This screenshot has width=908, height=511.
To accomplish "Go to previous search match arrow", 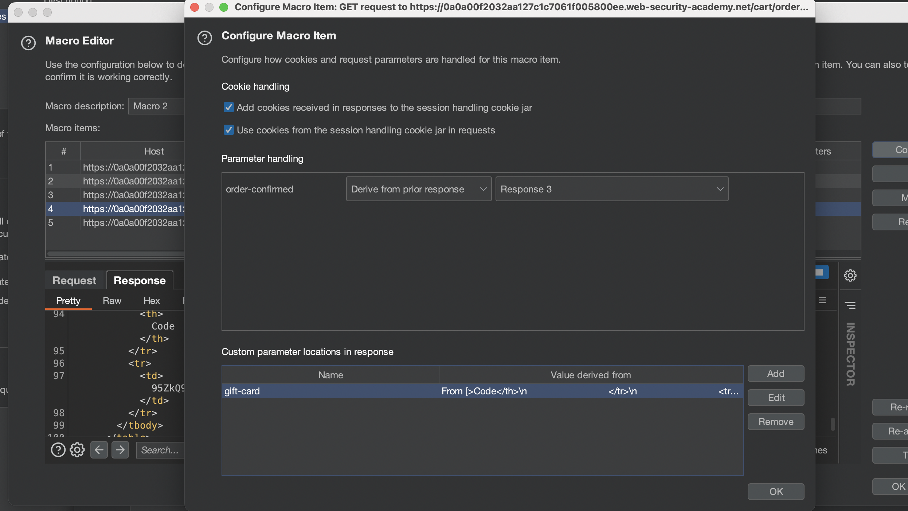I will pos(99,450).
